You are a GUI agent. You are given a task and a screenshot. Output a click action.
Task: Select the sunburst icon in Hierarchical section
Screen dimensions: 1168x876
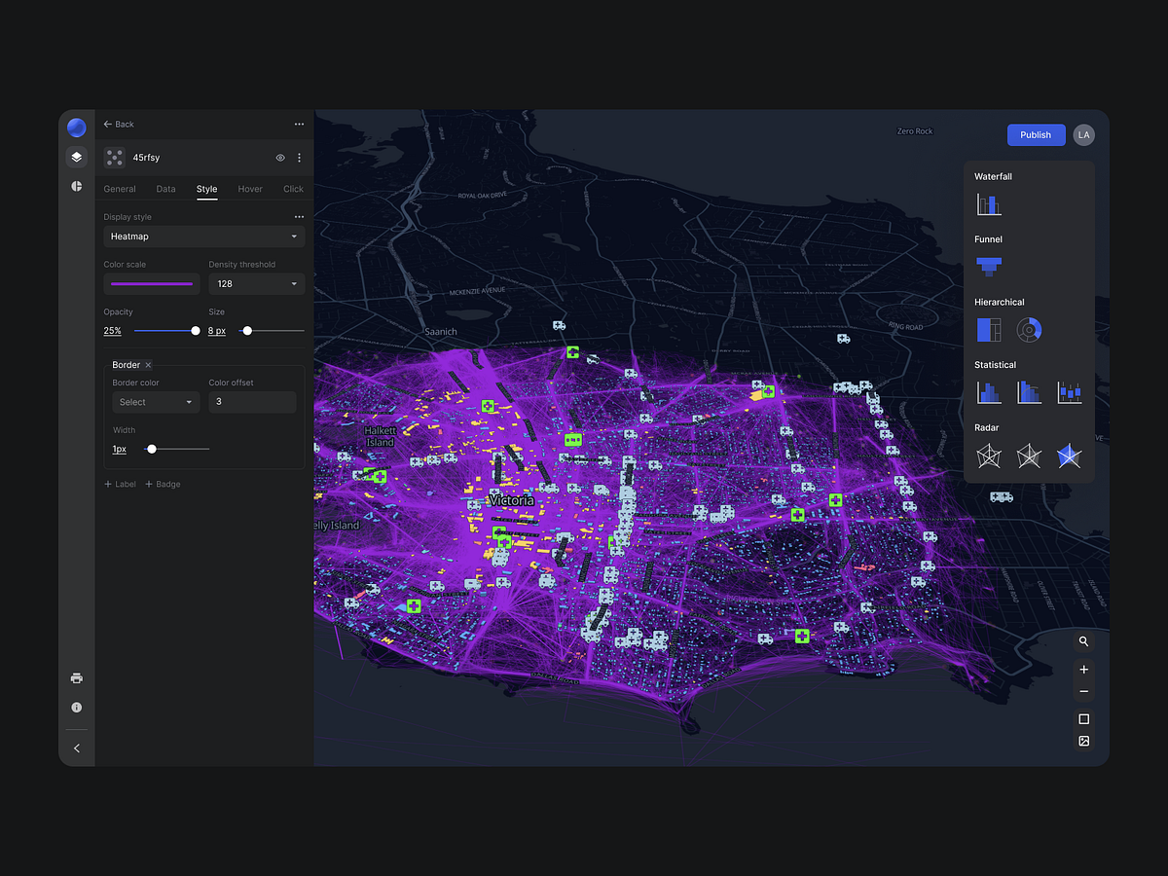coord(1029,329)
